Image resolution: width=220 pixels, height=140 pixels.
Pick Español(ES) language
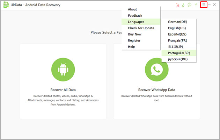[179, 34]
